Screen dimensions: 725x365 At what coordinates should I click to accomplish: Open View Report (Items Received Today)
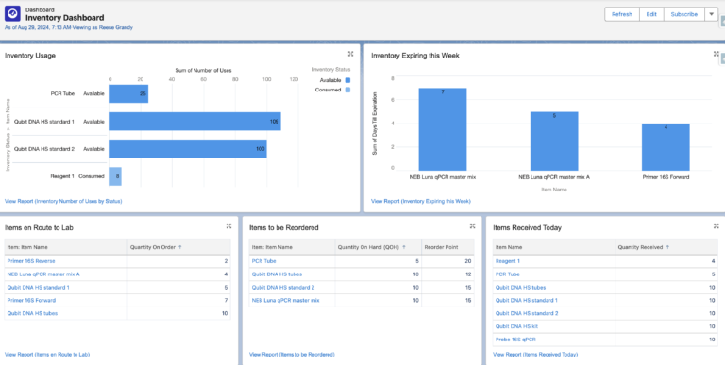[x=535, y=355]
